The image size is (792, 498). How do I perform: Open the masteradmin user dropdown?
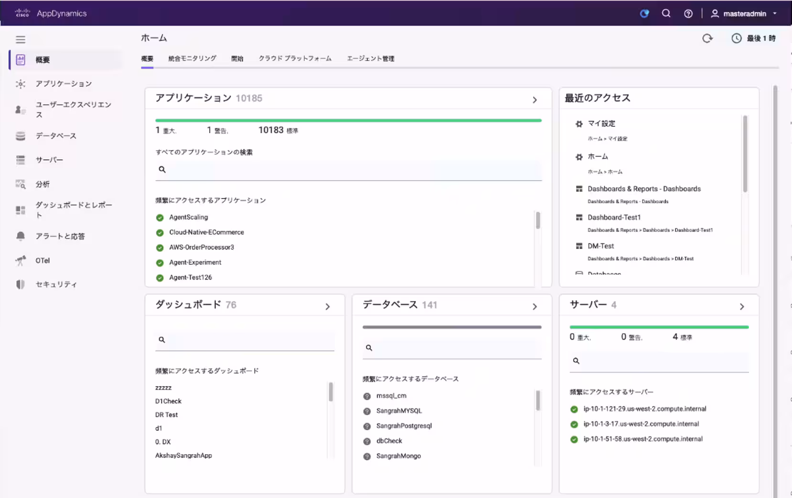(744, 13)
